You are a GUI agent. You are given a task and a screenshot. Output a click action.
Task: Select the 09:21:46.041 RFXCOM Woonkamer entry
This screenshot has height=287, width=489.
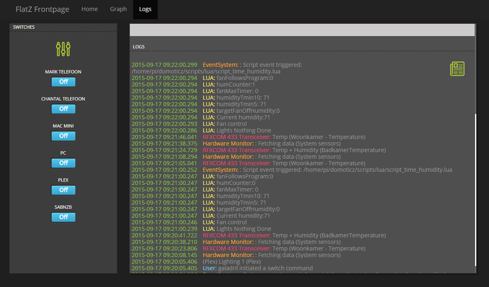[249, 137]
